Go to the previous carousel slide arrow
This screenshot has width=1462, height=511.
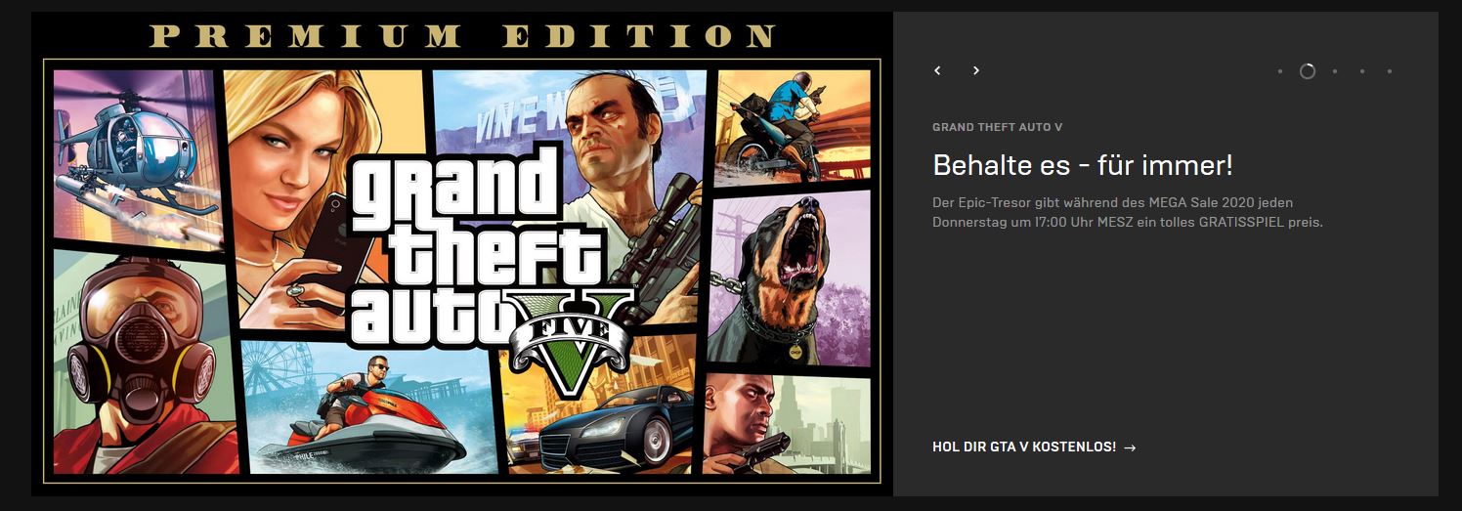click(x=937, y=70)
